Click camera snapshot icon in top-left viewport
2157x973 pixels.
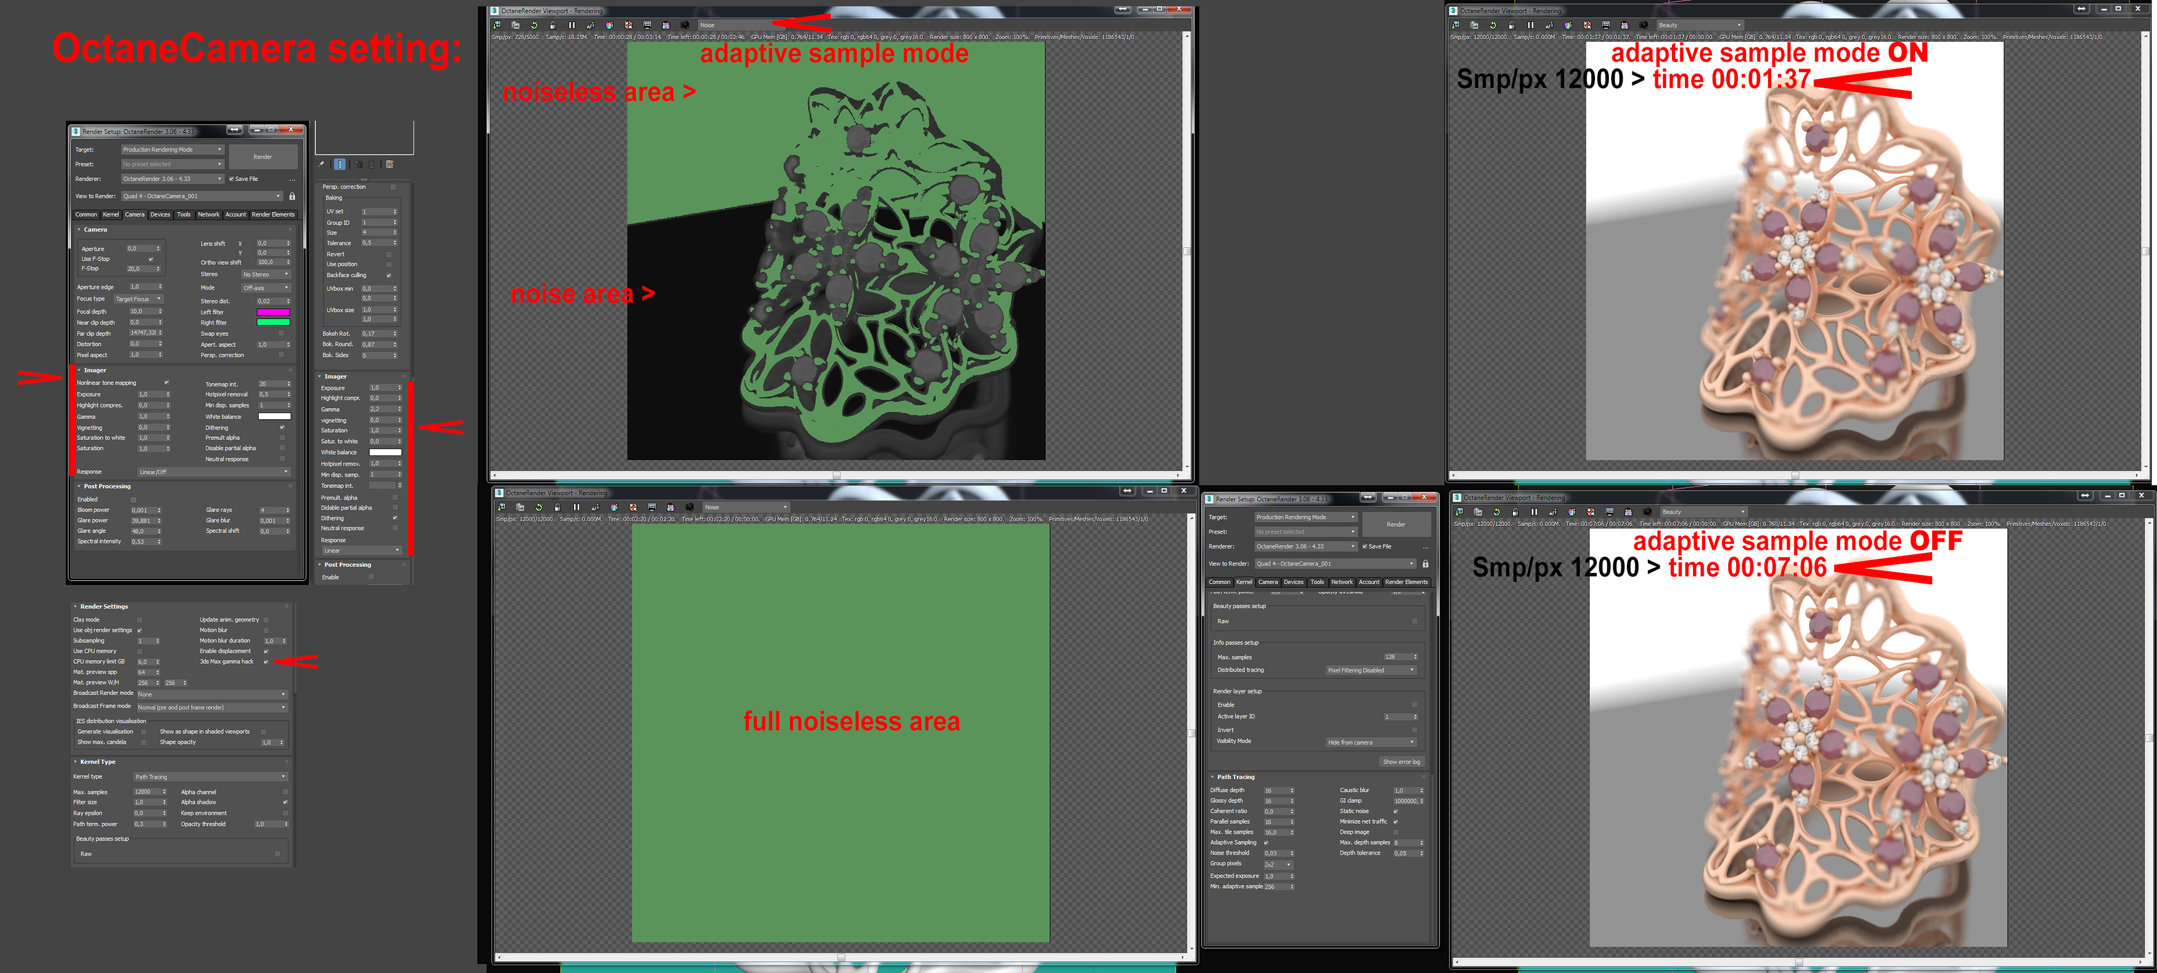tap(685, 25)
